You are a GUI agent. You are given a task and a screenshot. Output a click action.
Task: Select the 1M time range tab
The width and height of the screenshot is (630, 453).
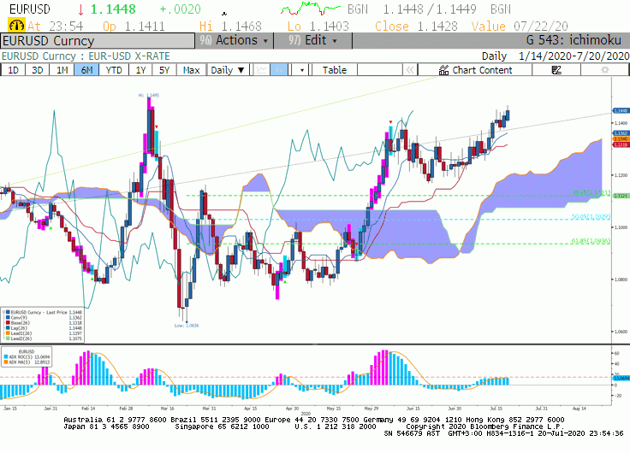(x=62, y=70)
